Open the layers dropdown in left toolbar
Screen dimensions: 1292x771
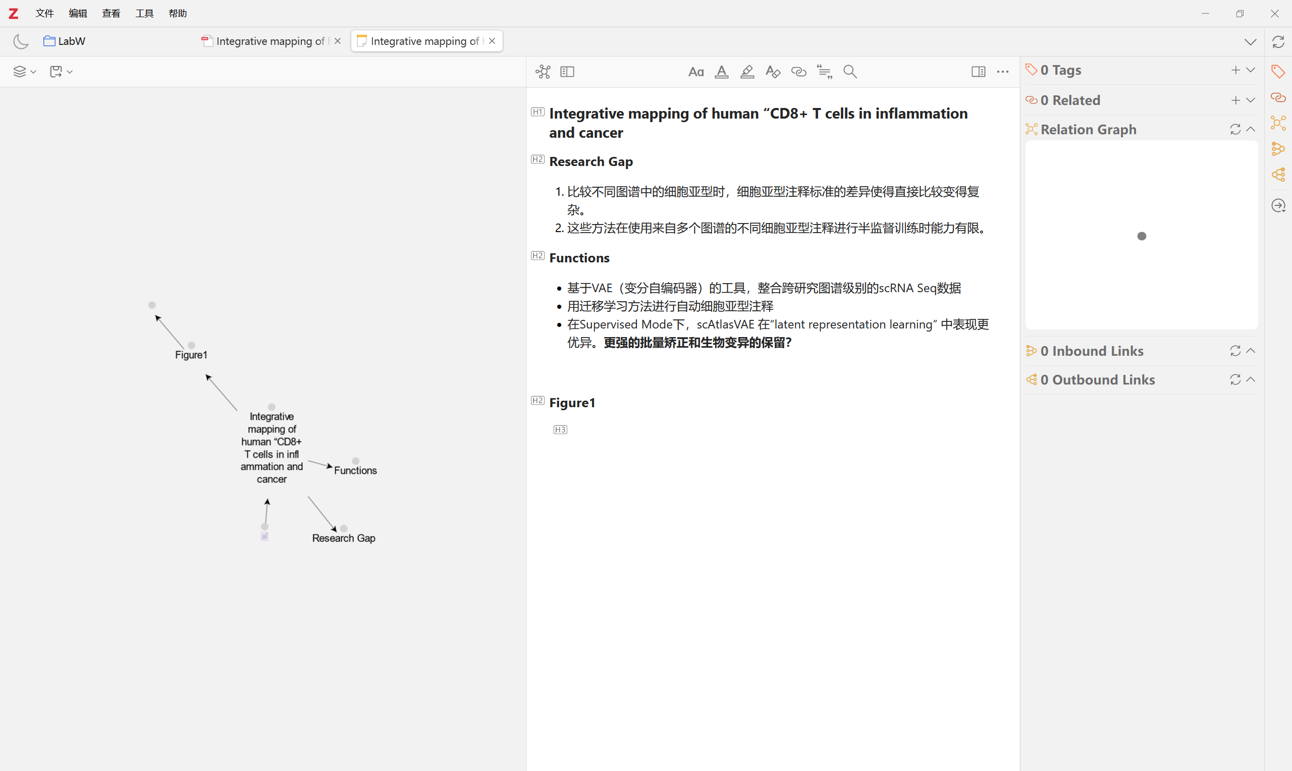pos(24,72)
